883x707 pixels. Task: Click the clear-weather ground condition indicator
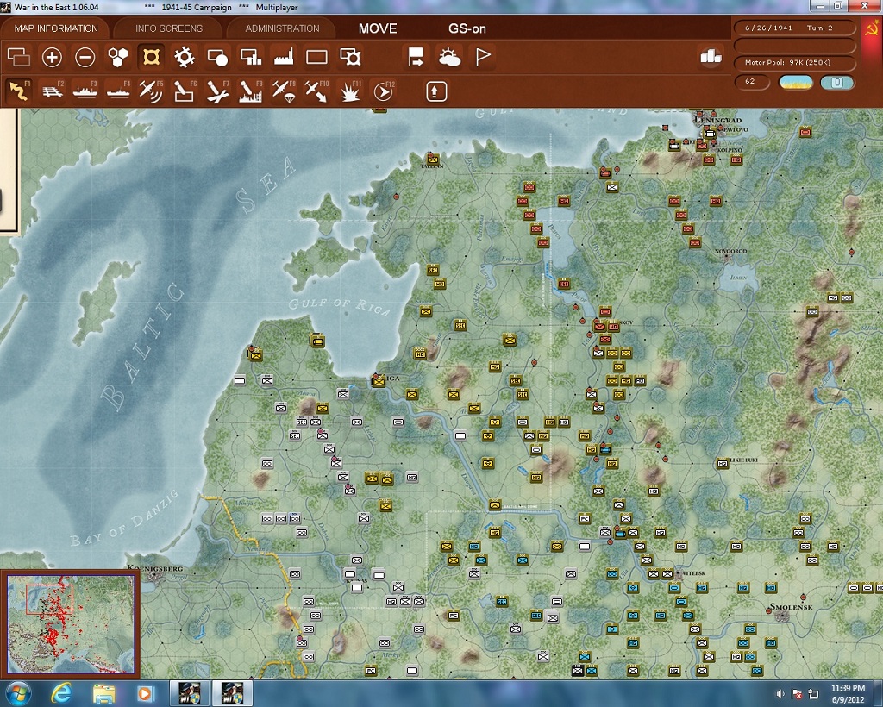[x=796, y=82]
